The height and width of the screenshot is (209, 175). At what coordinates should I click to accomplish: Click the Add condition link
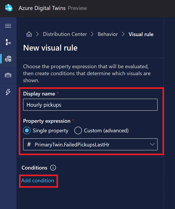coord(38,181)
